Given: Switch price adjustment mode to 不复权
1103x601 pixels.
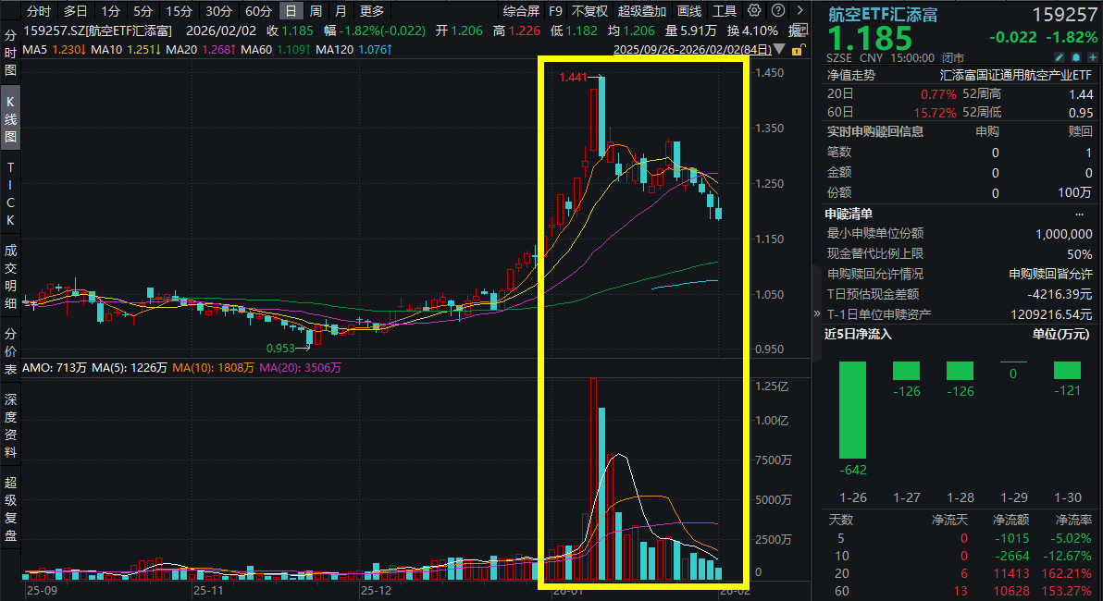Looking at the screenshot, I should (x=589, y=11).
